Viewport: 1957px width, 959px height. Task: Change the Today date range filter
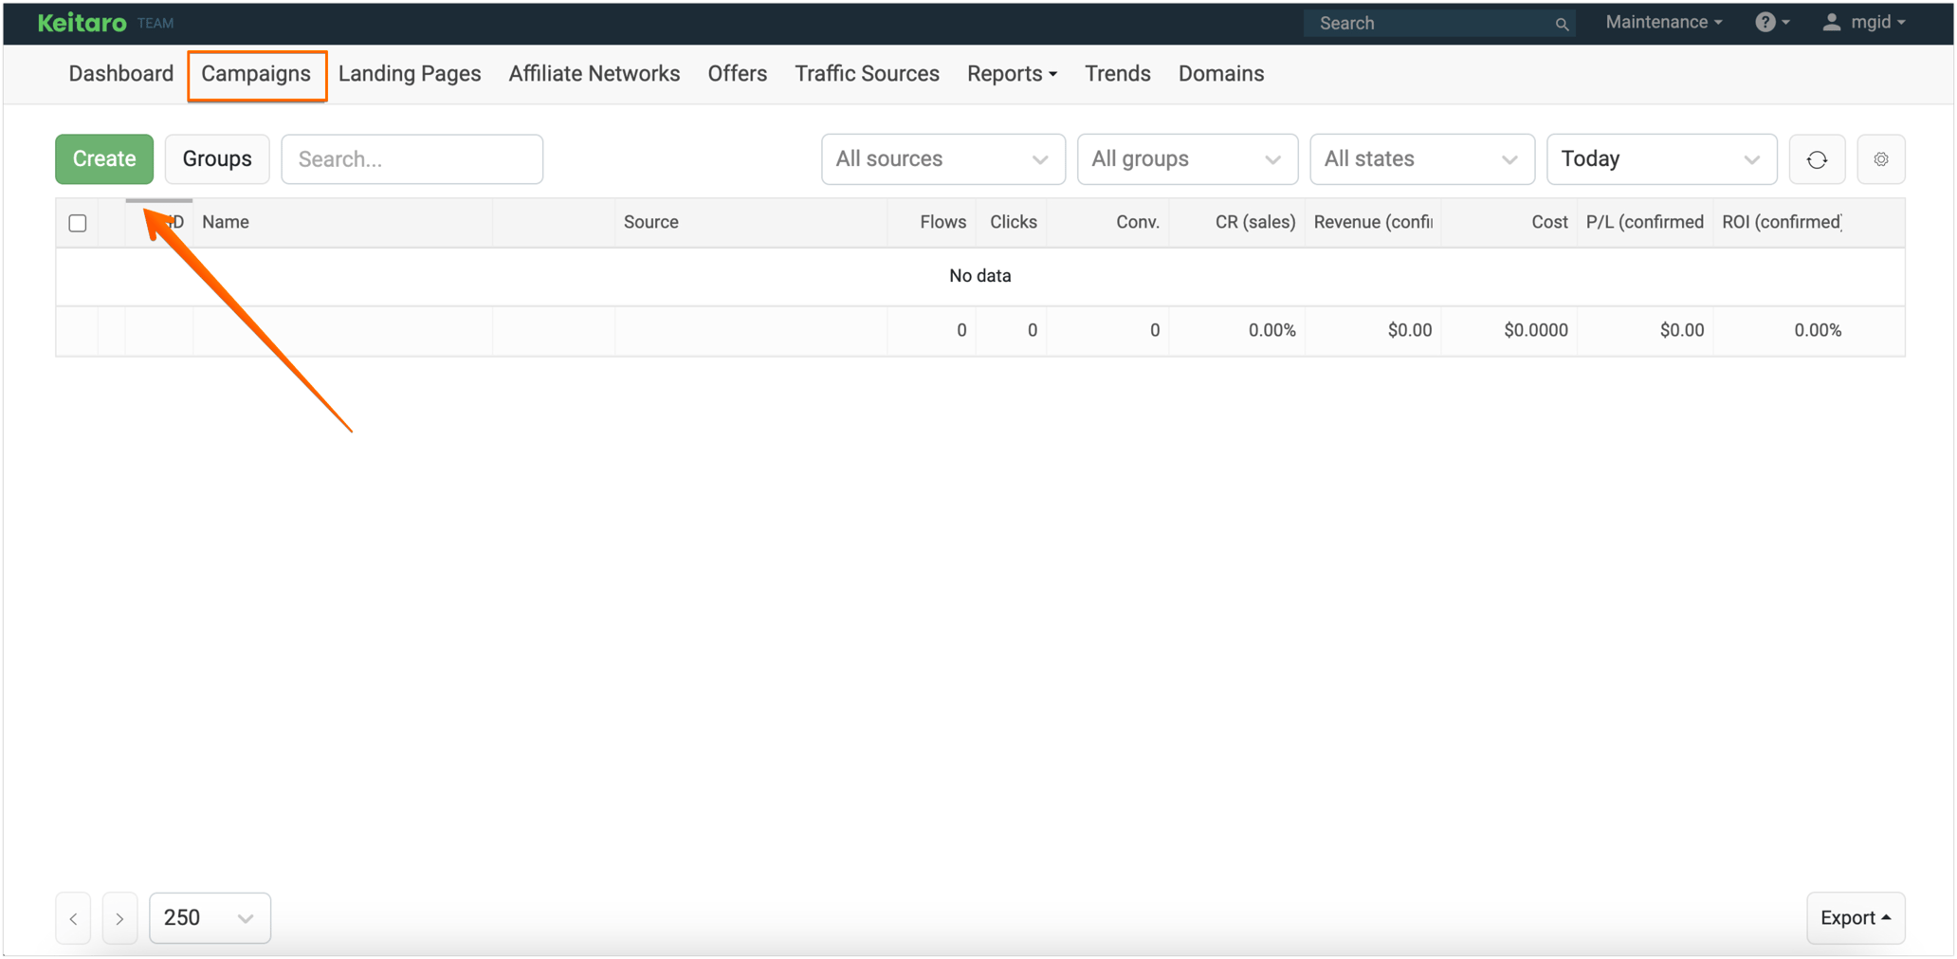(x=1661, y=158)
